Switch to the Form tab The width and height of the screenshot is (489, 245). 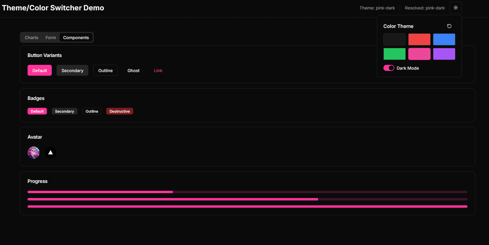point(51,37)
